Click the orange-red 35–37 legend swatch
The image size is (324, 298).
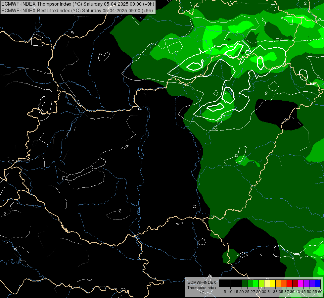284,283
